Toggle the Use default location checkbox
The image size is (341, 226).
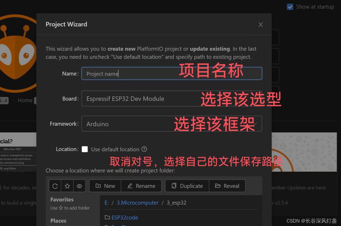tap(85, 149)
